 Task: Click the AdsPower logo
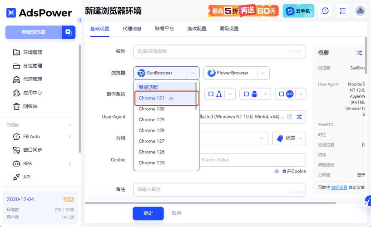[x=39, y=13]
